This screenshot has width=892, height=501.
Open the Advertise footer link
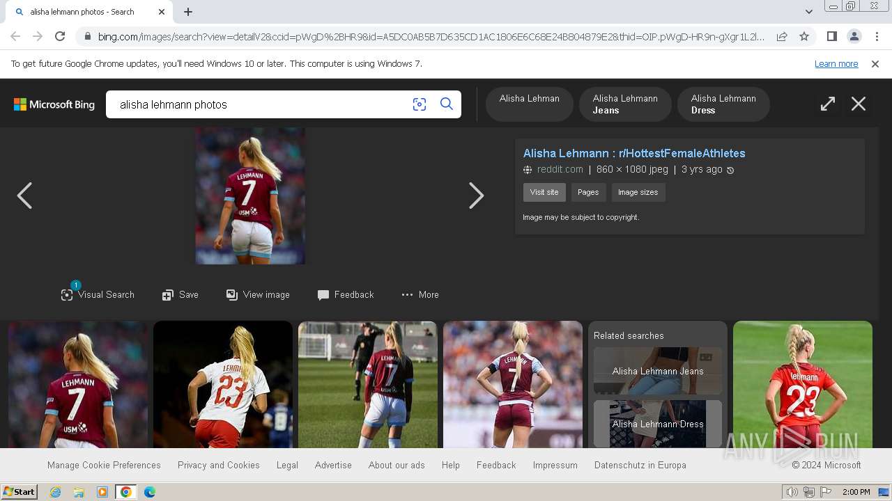point(333,465)
